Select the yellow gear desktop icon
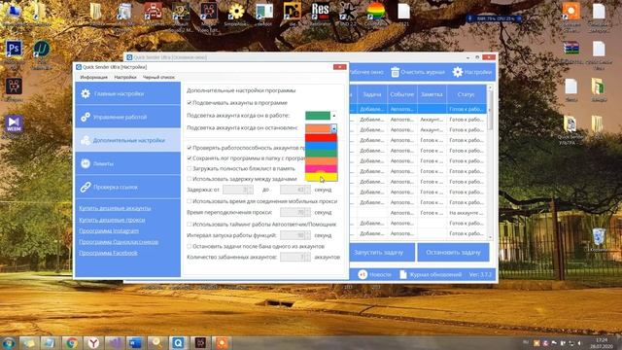 click(236, 12)
